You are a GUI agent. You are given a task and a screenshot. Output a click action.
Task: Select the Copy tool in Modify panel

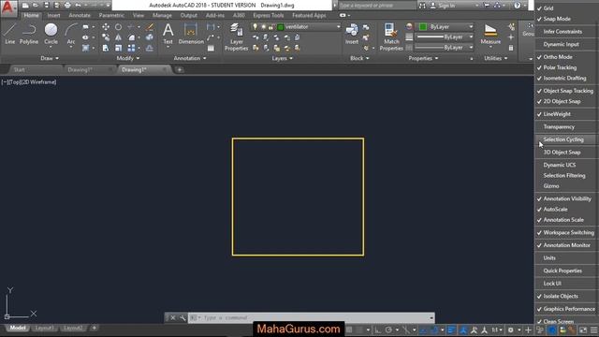[x=106, y=37]
